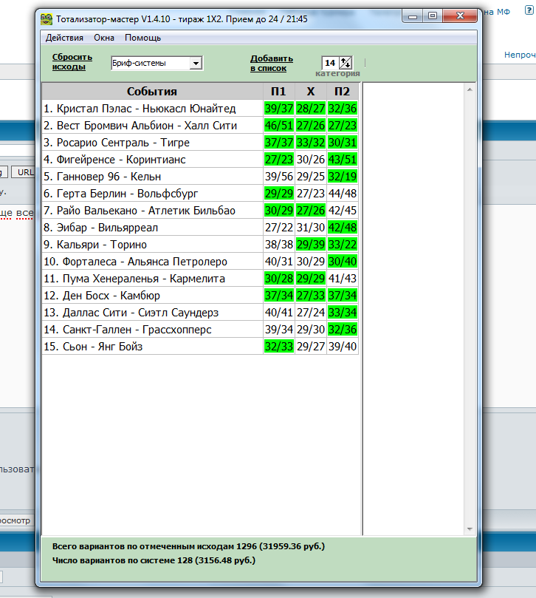Click the total variants text showing 1296
Screen dimensions: 536x598
click(x=188, y=546)
